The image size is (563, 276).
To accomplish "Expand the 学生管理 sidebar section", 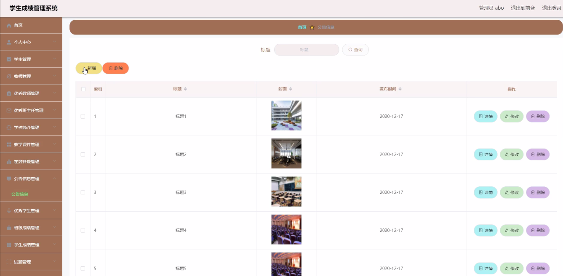I will pos(31,59).
